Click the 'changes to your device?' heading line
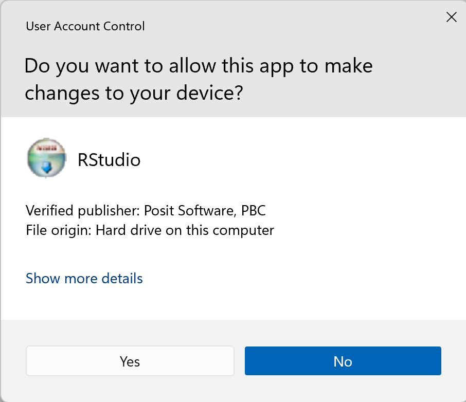Screen dimensions: 466x402 tap(133, 93)
